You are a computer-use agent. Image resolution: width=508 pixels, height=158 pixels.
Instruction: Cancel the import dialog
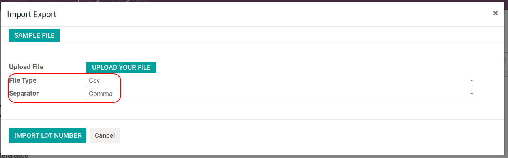tap(105, 135)
